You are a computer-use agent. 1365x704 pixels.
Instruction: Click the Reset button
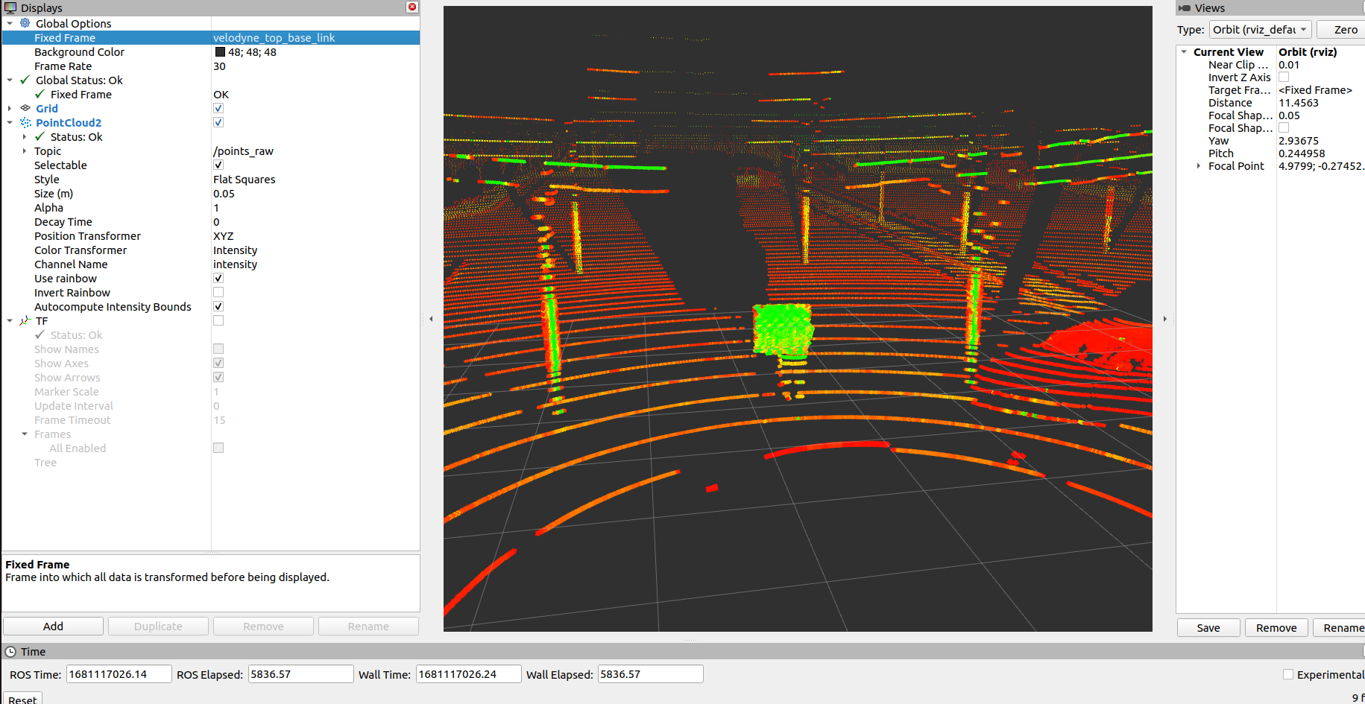22,699
